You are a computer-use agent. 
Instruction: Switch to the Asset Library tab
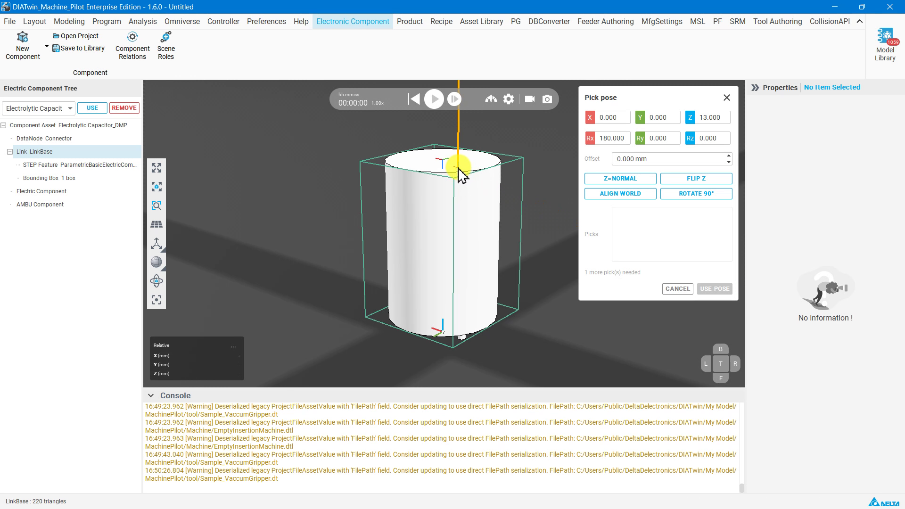tap(481, 21)
